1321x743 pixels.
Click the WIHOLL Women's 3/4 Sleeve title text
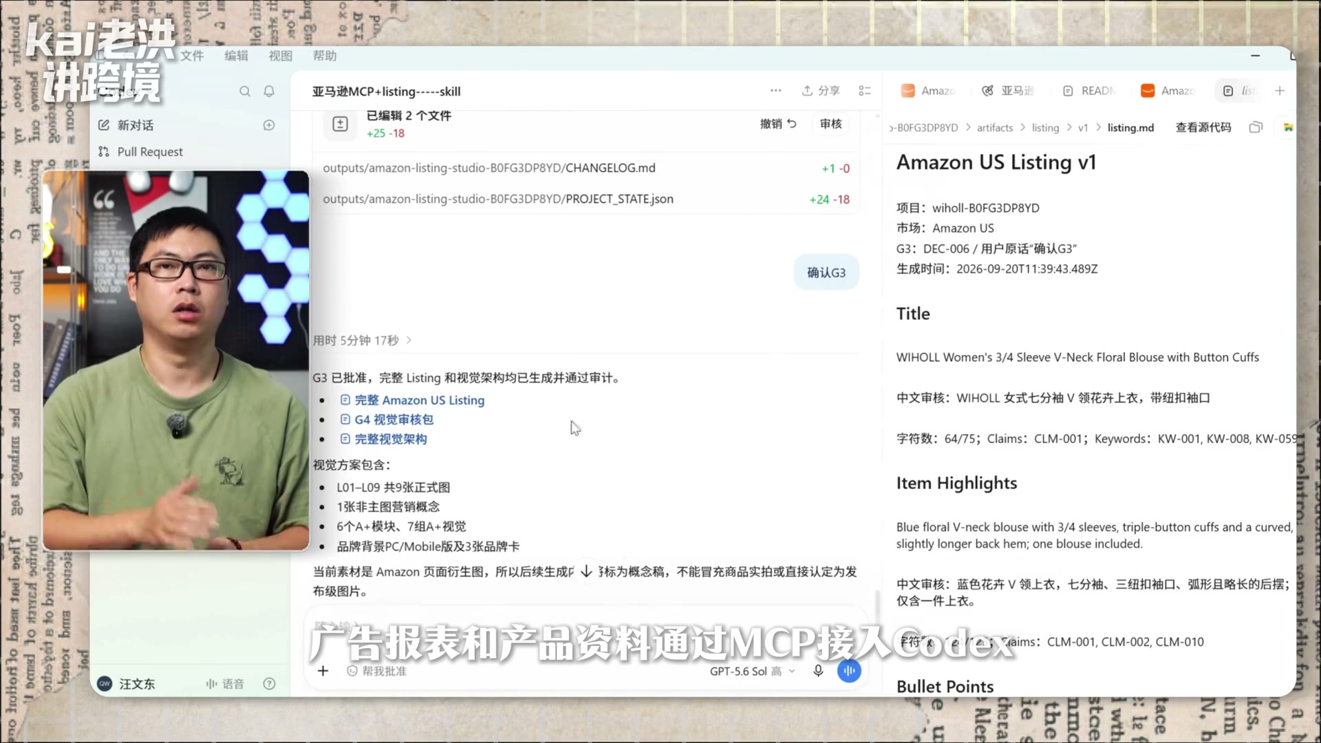click(x=1077, y=357)
